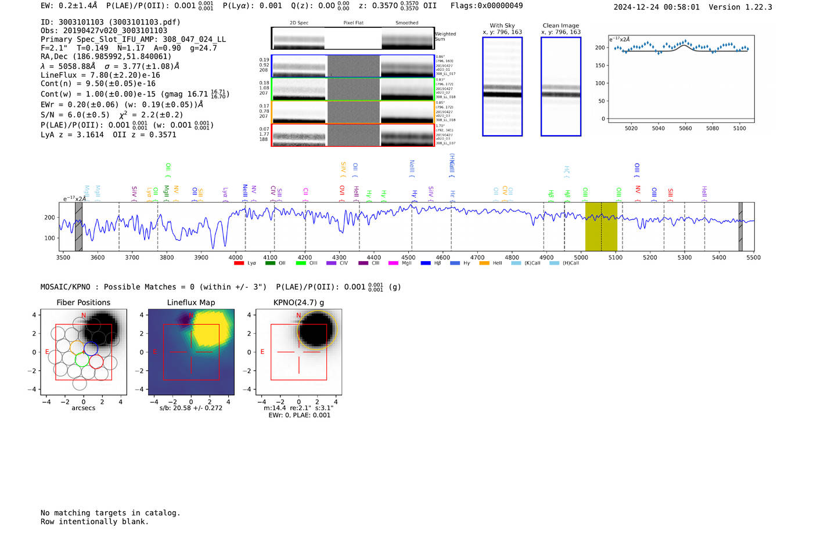Click the EWr: 0. PLAE: 0.001 caption

tap(299, 415)
